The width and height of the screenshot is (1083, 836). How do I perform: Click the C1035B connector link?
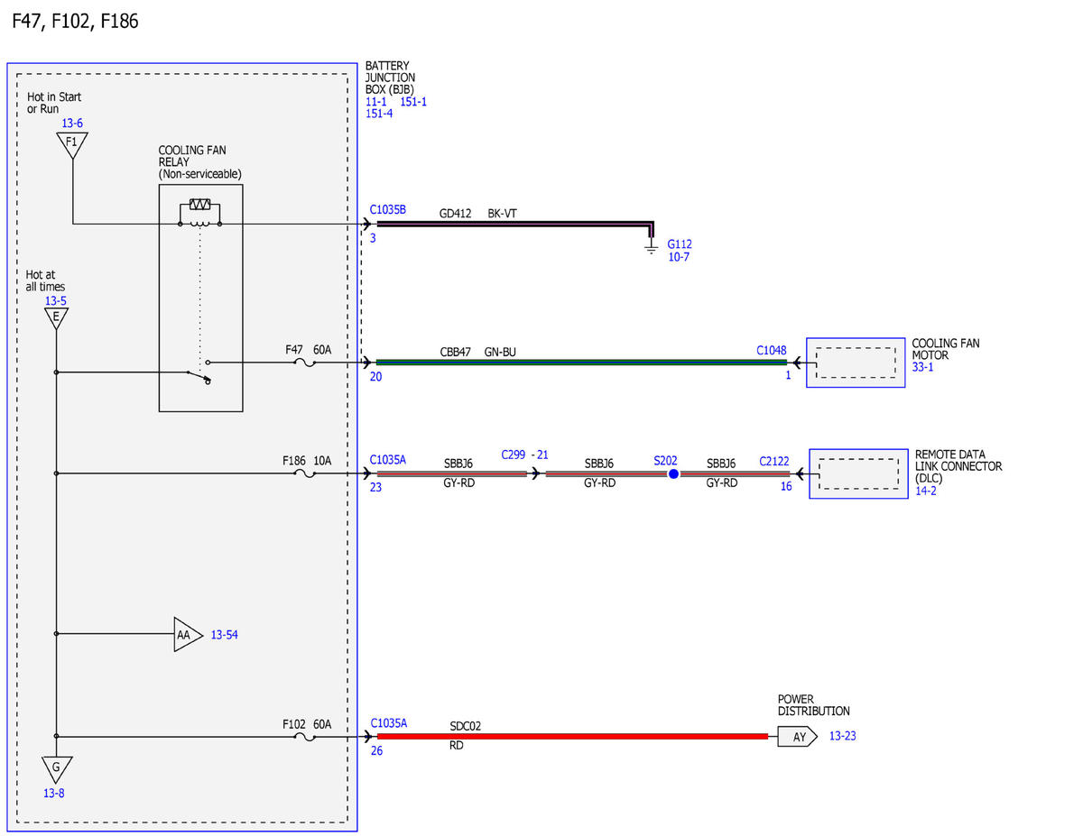point(388,209)
